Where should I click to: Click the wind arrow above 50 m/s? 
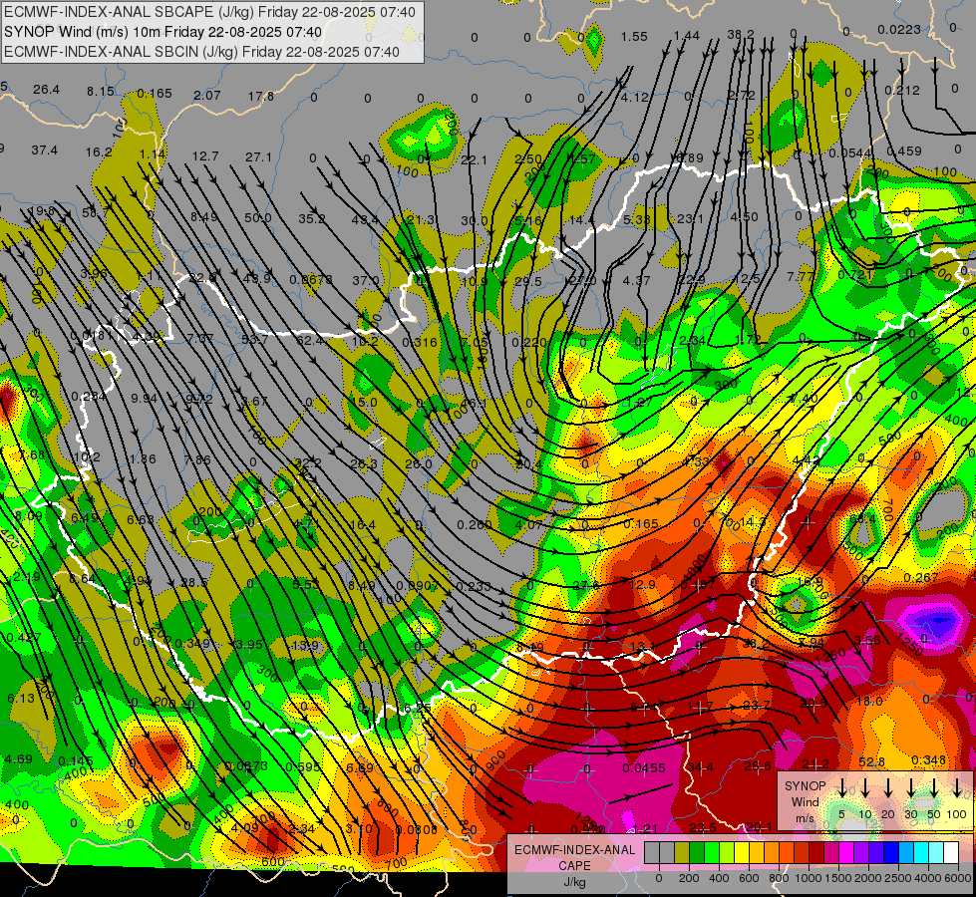click(934, 788)
